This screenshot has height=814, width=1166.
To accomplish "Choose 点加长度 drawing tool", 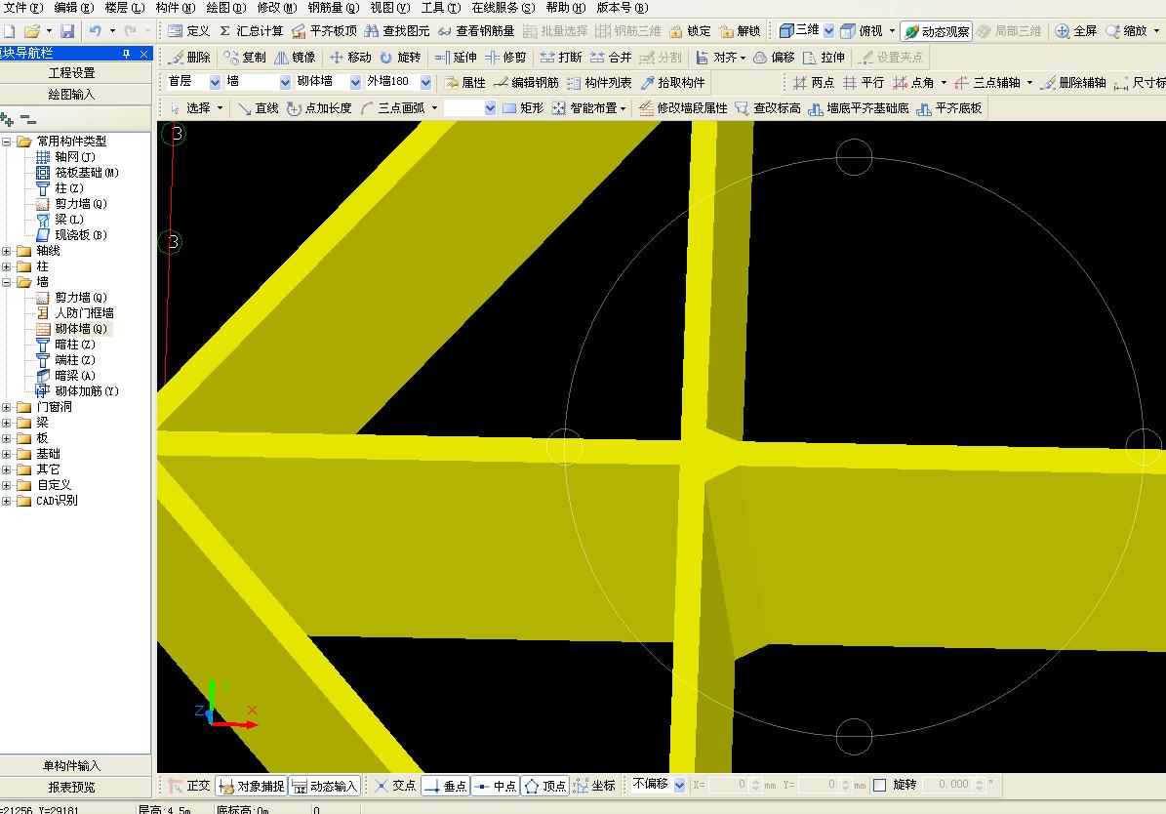I will (x=319, y=108).
